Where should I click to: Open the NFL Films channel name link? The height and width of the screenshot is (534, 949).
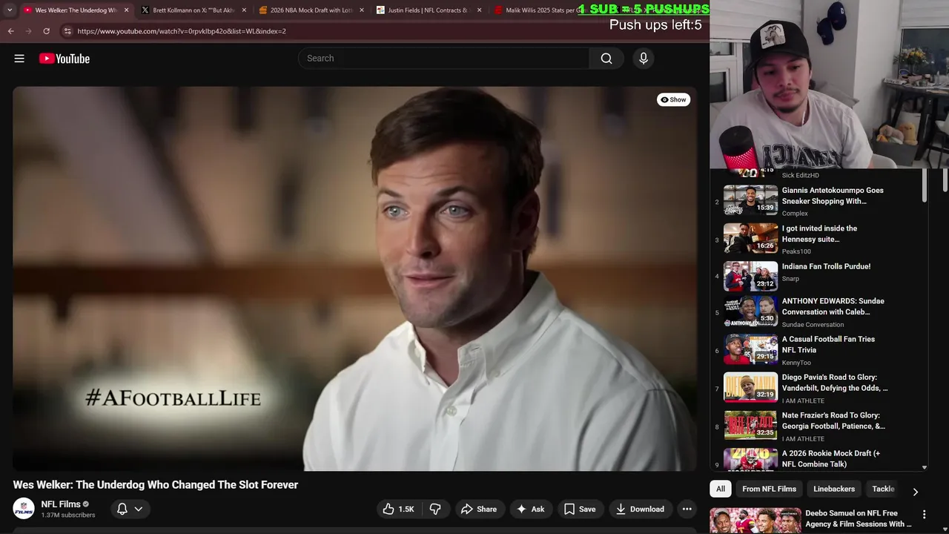click(x=61, y=504)
